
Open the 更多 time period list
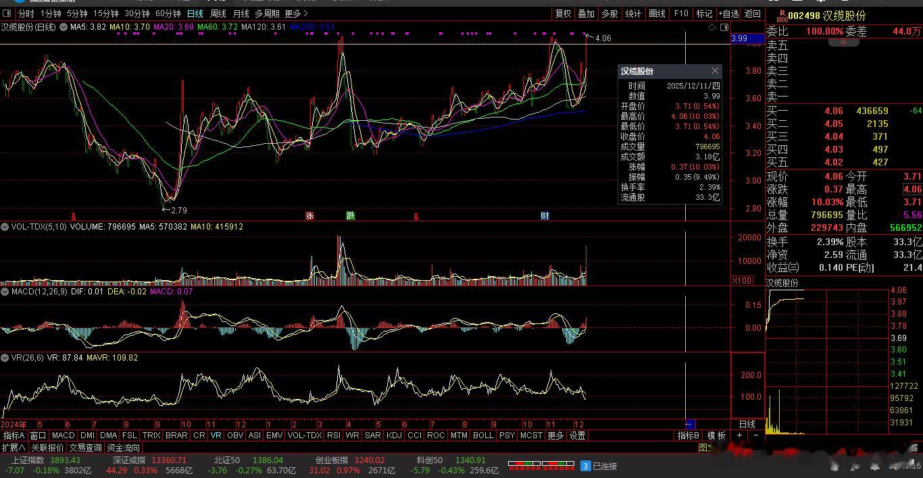tap(296, 14)
